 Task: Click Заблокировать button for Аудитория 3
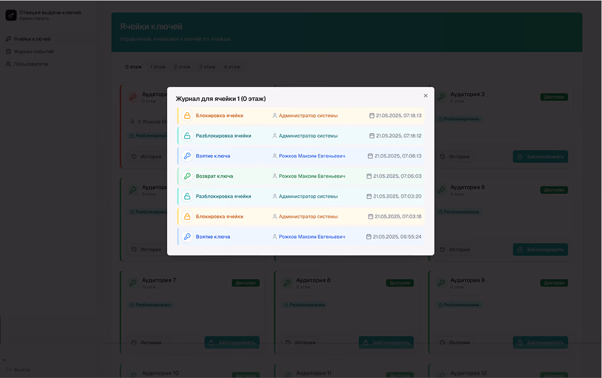click(x=540, y=157)
